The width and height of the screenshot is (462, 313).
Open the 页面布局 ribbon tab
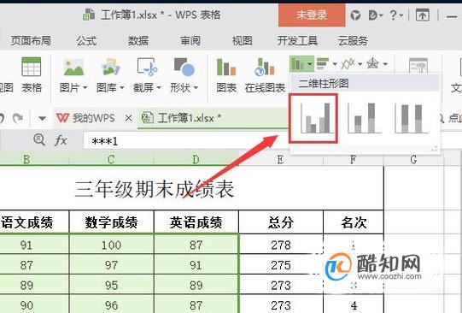pos(31,41)
